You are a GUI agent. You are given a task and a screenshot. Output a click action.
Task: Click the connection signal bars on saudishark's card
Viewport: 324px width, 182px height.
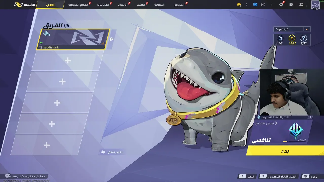[x=103, y=43]
